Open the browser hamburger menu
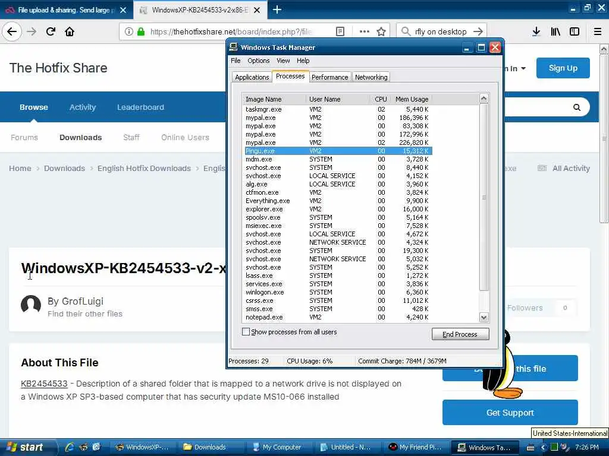The image size is (609, 456). pyautogui.click(x=598, y=31)
